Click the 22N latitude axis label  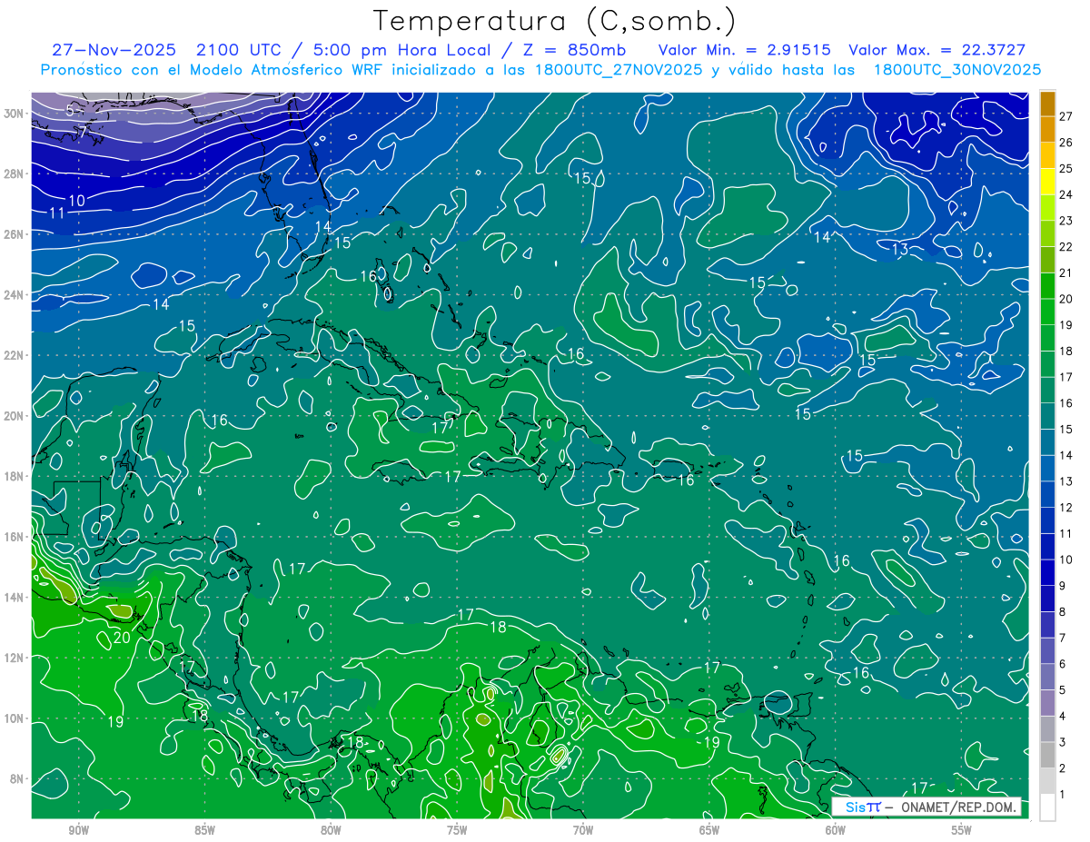coord(15,355)
